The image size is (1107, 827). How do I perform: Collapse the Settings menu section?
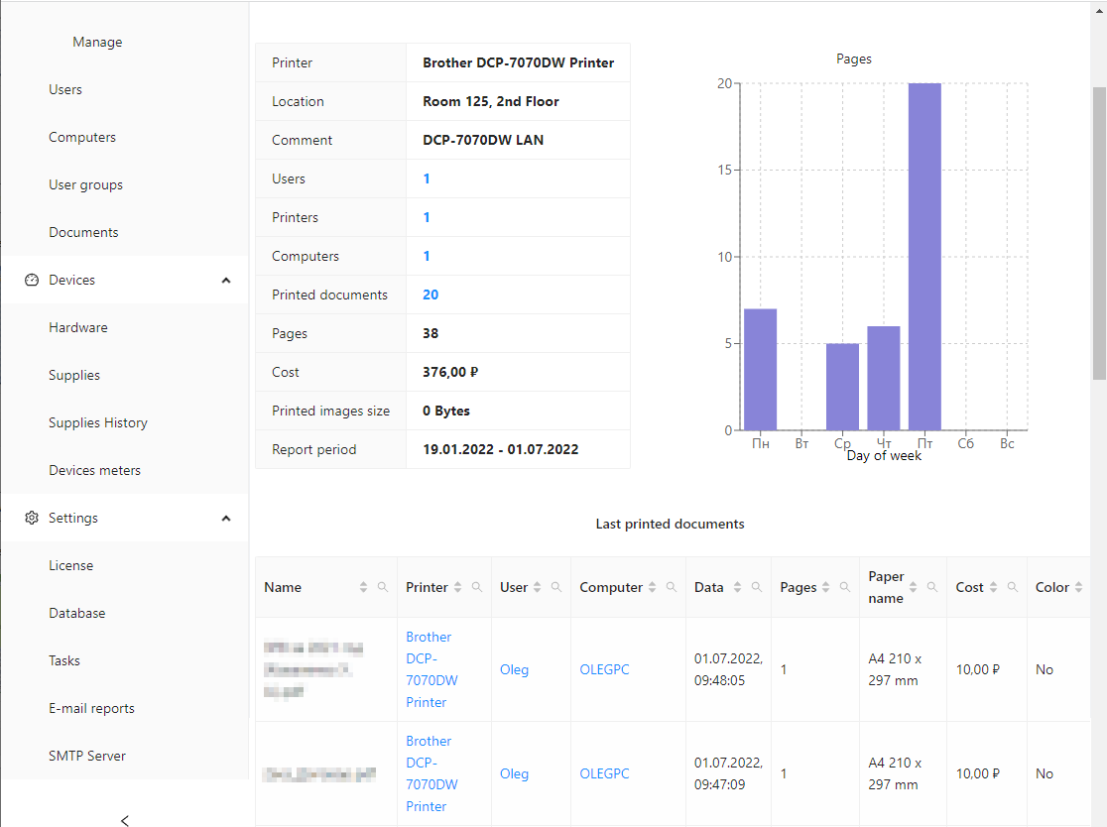(226, 519)
